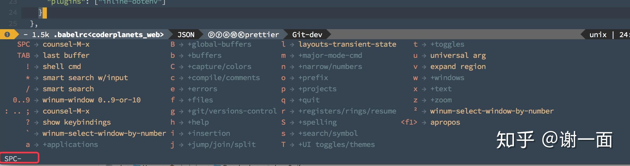Select the +search/symbol entry
This screenshot has height=166, width=630.
(328, 133)
